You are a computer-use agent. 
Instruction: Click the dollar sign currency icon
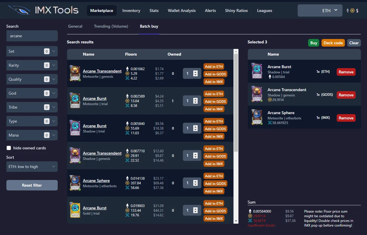(357, 10)
